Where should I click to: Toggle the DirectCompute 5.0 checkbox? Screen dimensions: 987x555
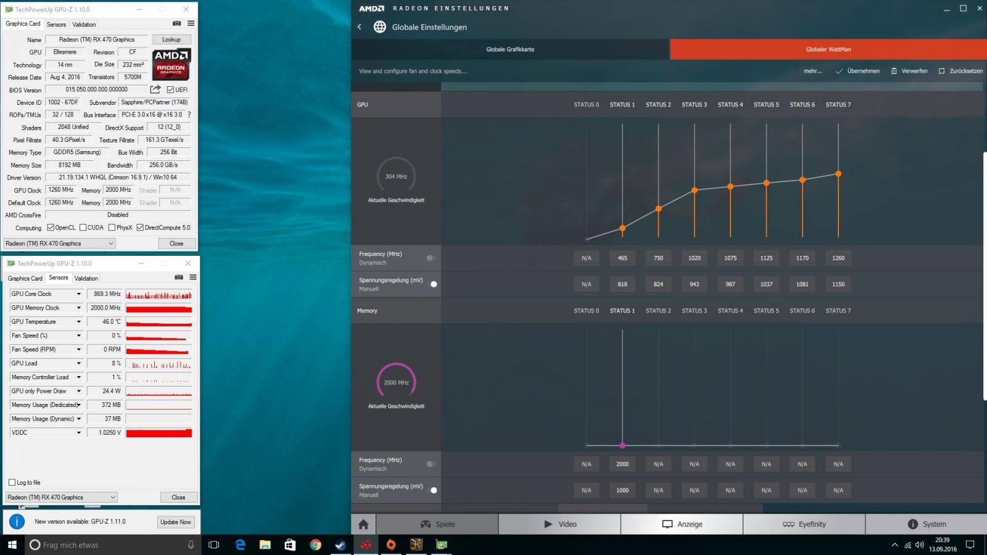pyautogui.click(x=140, y=228)
